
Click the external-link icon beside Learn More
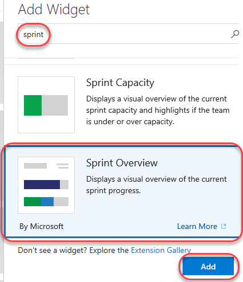[224, 226]
